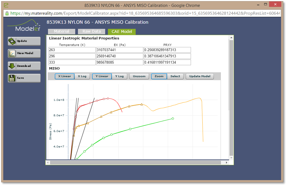Click the horizontal scrollbar thumb
The image size is (287, 186).
[x=136, y=162]
